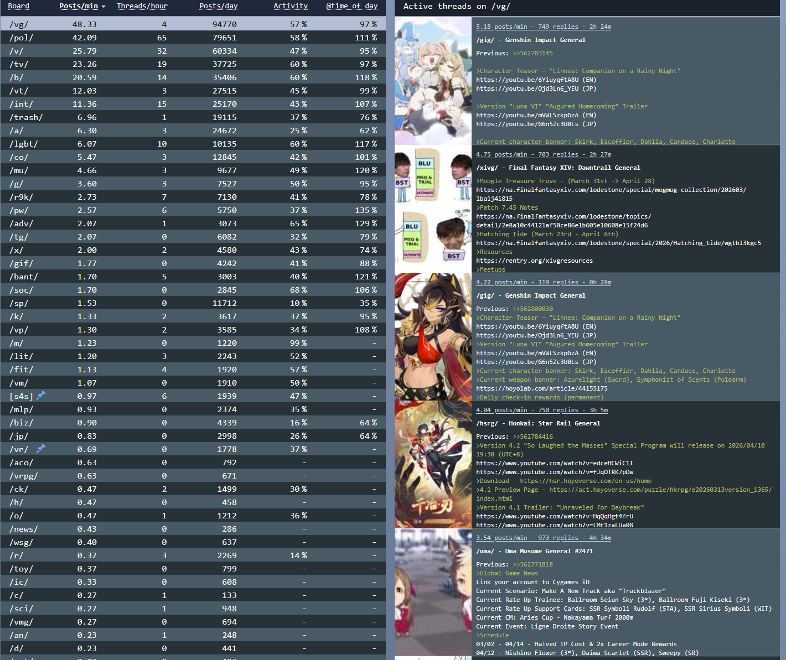Select the /pol/ board name
Screen dimensions: 786x660
tap(21, 38)
